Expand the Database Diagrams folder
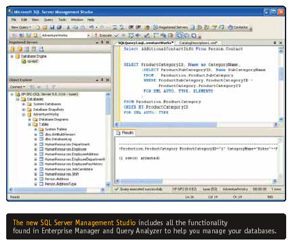The image size is (293, 242). pos(29,119)
